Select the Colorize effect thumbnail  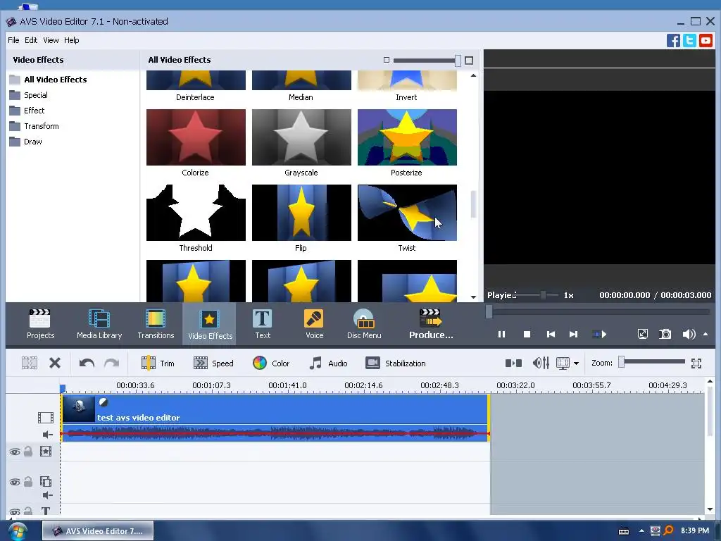(196, 137)
